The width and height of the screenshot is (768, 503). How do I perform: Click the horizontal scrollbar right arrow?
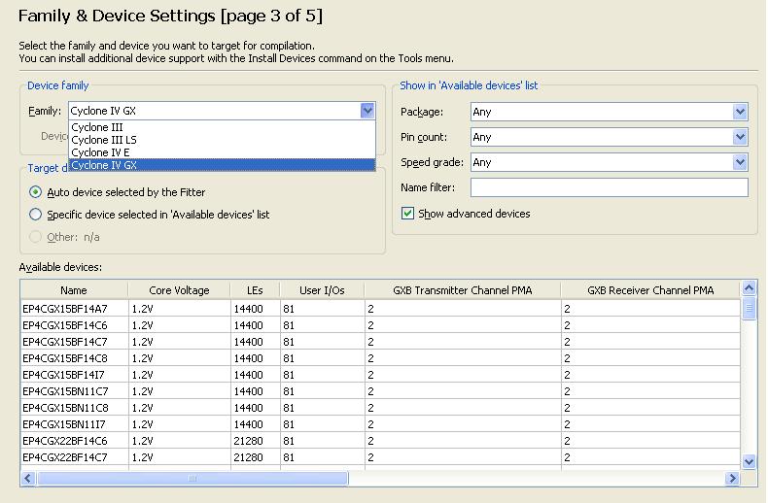732,478
